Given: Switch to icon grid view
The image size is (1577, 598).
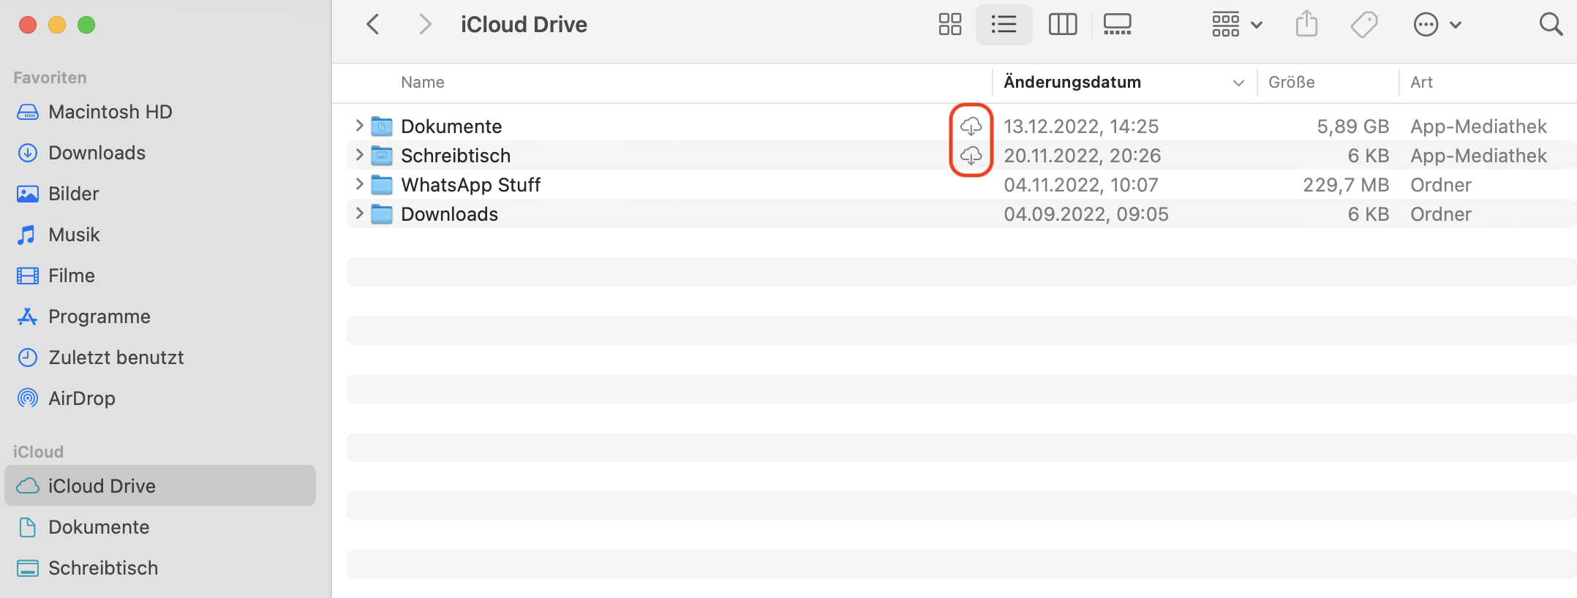Looking at the screenshot, I should (x=949, y=25).
